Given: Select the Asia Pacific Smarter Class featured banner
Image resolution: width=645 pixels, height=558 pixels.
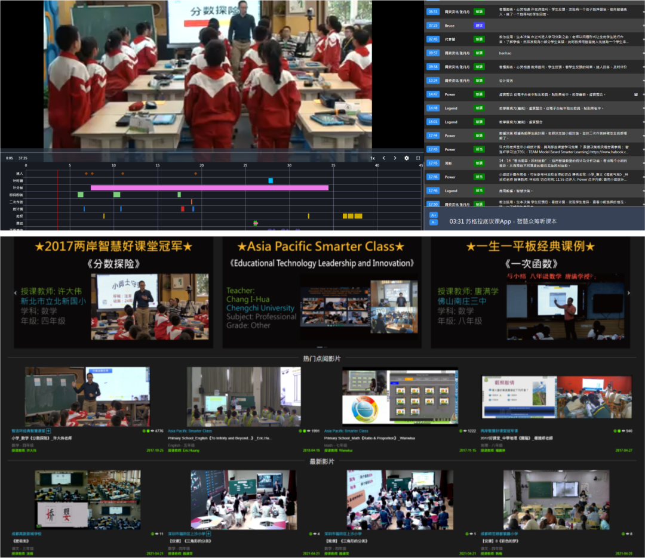Looking at the screenshot, I should point(321,292).
